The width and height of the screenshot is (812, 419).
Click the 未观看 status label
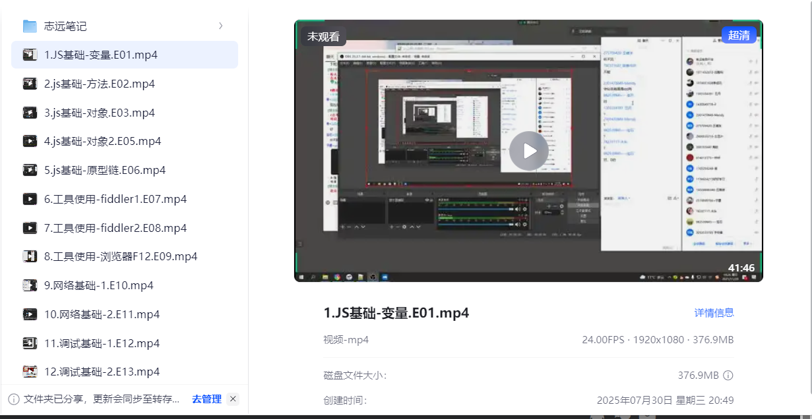click(x=323, y=36)
